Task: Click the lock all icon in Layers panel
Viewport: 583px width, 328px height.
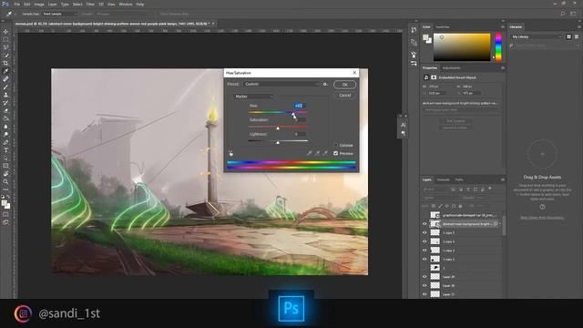Action: (460, 206)
